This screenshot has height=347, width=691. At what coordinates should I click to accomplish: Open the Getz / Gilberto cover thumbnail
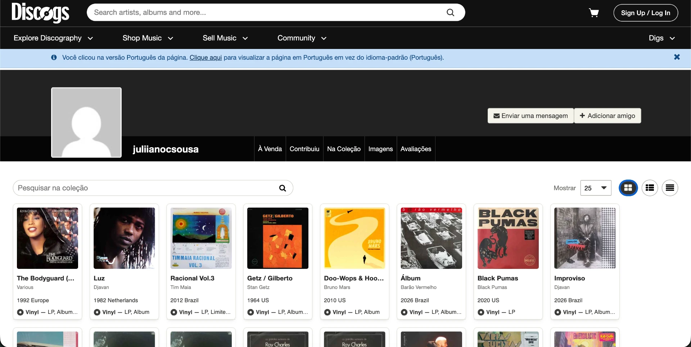coord(278,238)
